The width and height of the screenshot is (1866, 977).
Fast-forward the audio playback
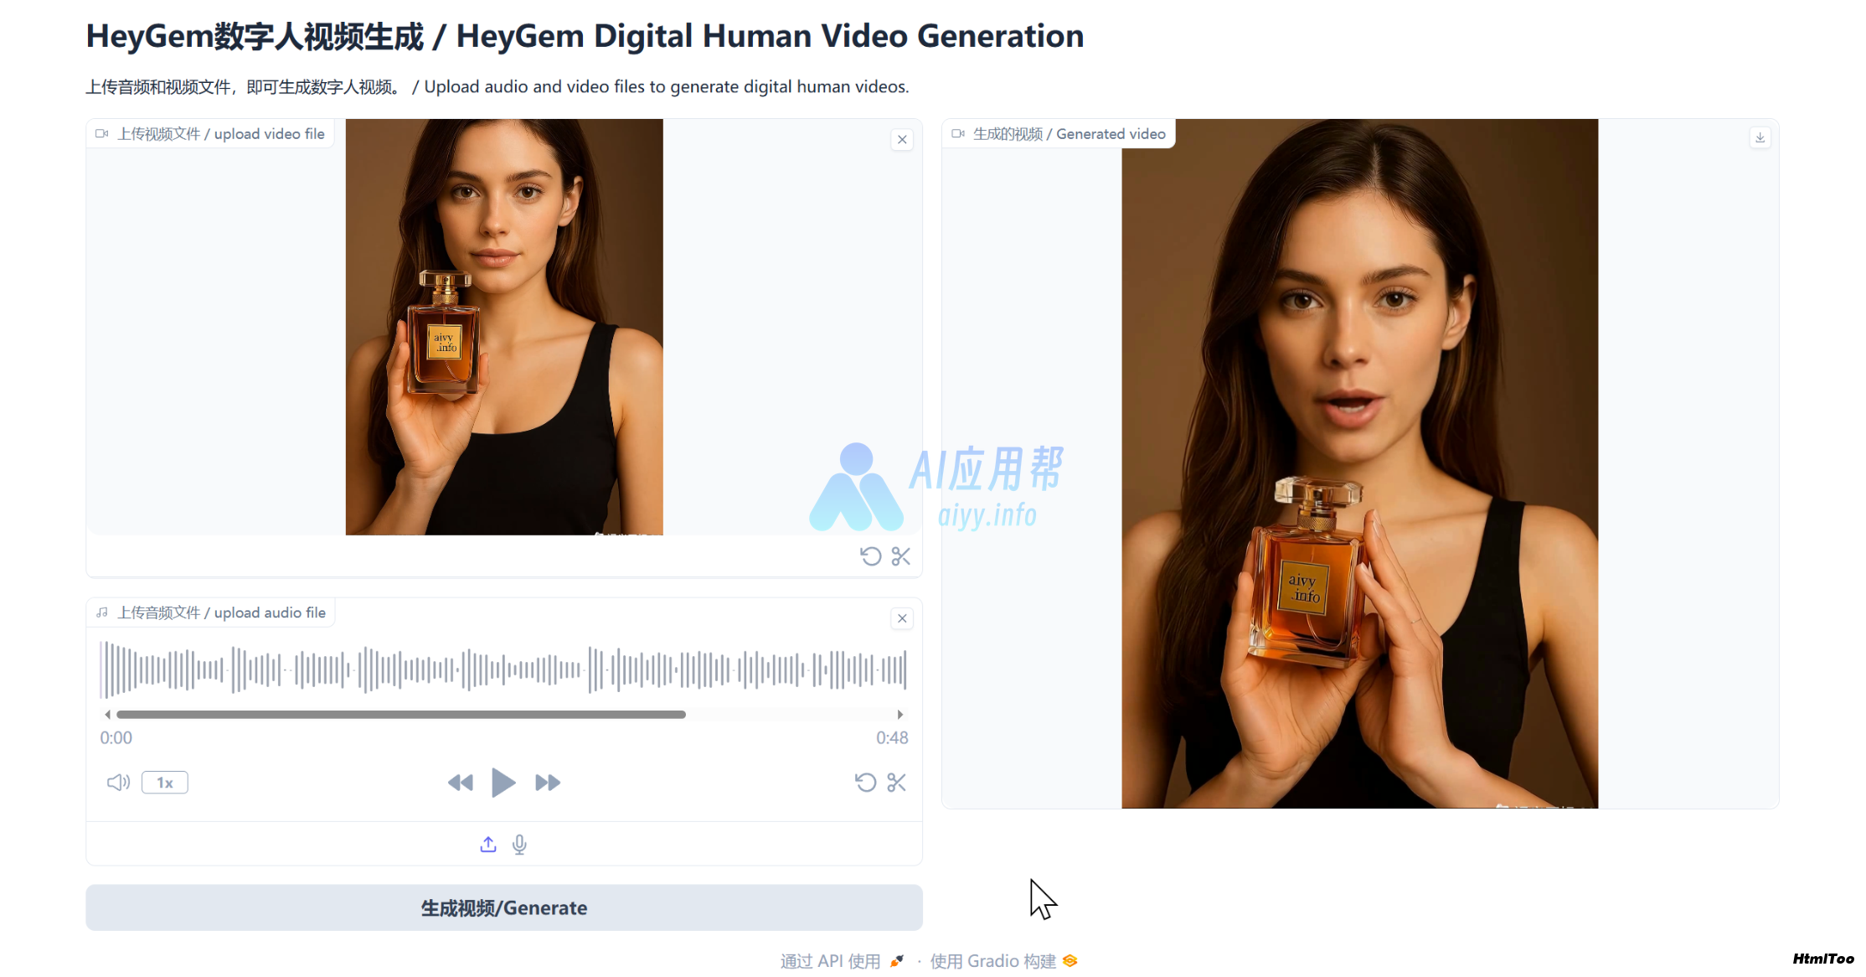[x=548, y=783]
